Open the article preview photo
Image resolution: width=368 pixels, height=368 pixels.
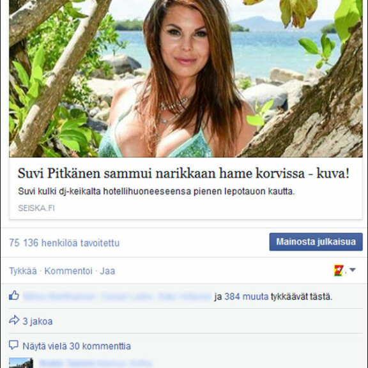click(186, 79)
